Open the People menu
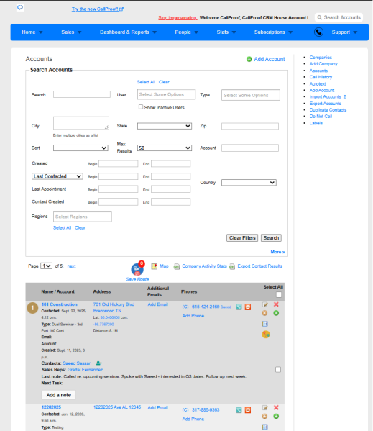Image resolution: width=373 pixels, height=431 pixels. point(186,32)
